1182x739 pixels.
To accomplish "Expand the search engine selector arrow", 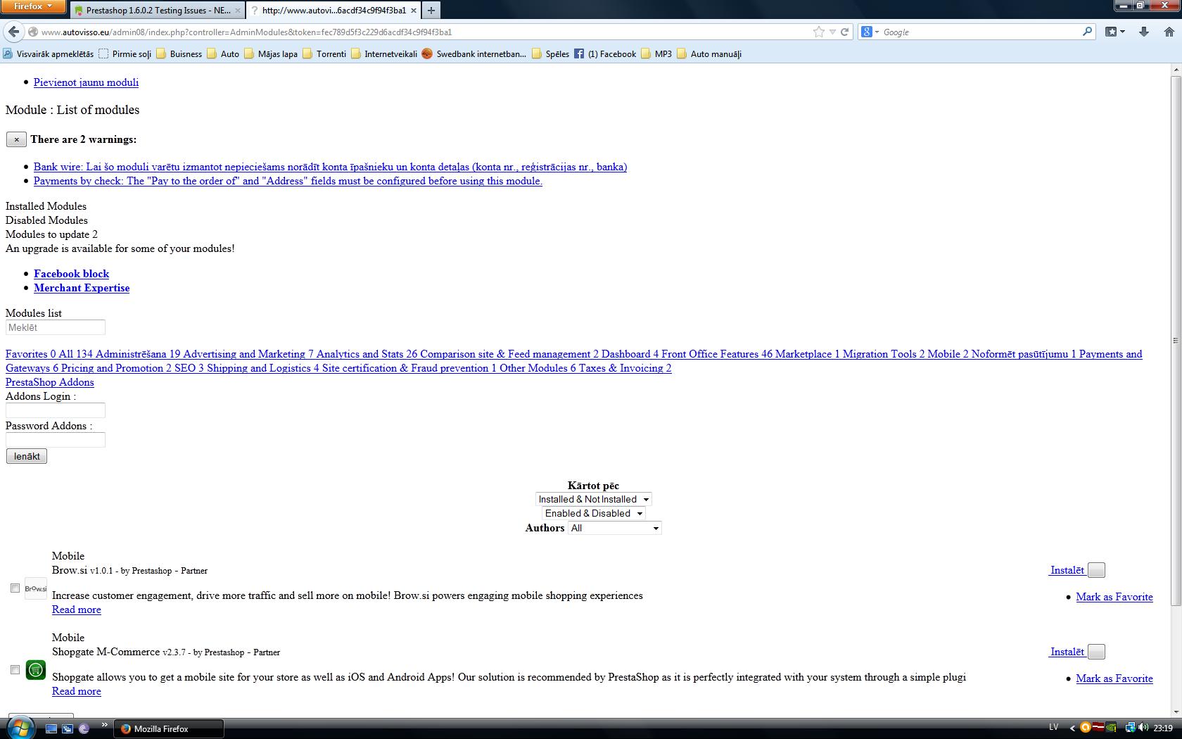I will point(877,32).
